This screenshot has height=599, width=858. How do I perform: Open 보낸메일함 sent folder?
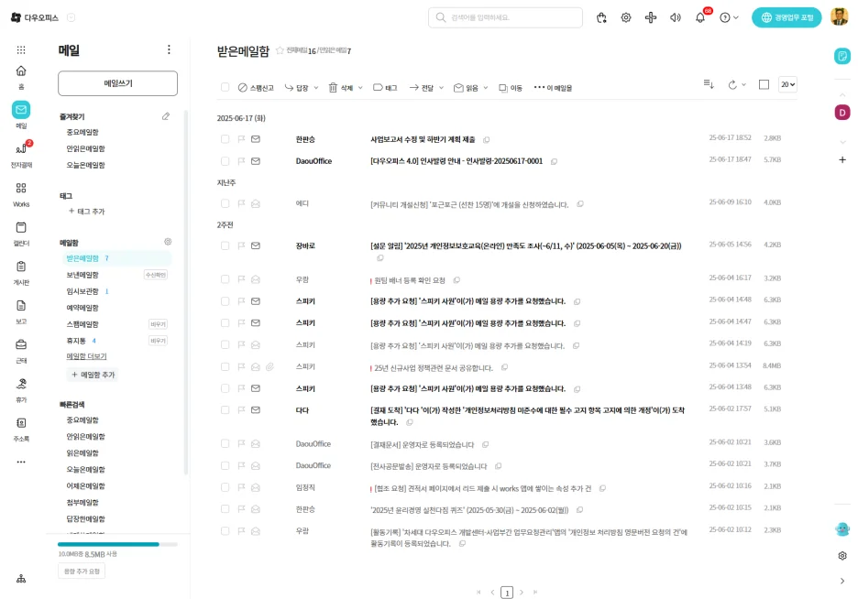point(82,275)
